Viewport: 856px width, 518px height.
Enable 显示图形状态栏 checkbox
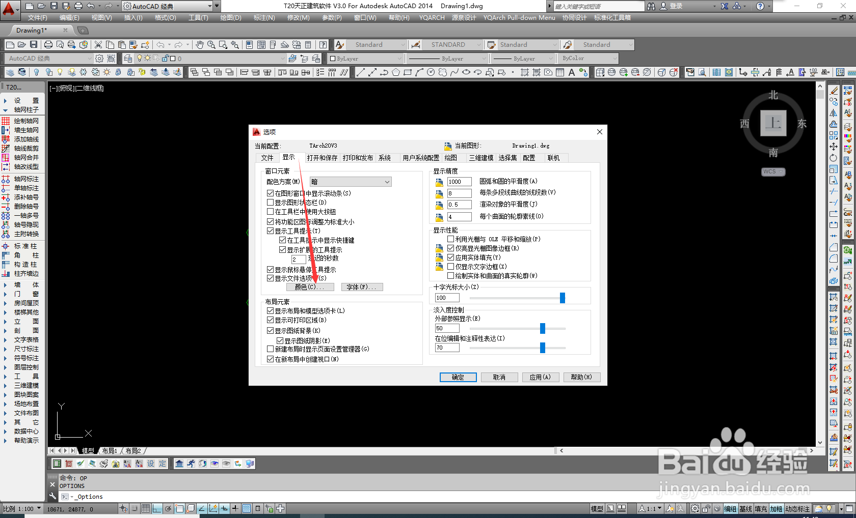271,203
